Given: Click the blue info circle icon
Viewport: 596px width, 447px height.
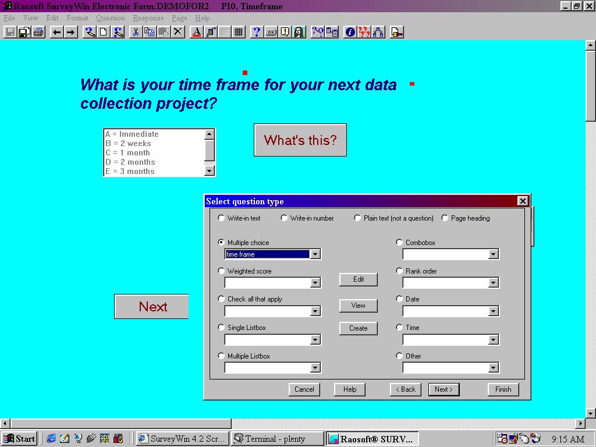Looking at the screenshot, I should coord(350,32).
